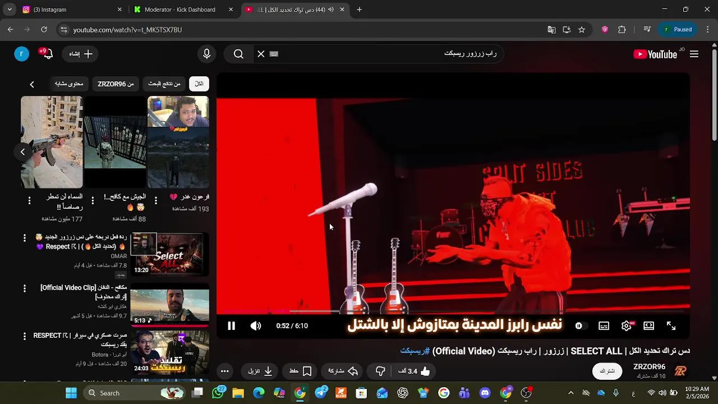Image resolution: width=718 pixels, height=404 pixels.
Task: Start voice search with the microphone
Action: click(x=207, y=54)
